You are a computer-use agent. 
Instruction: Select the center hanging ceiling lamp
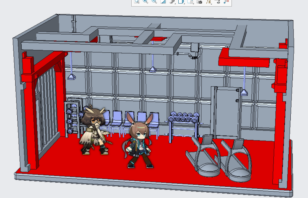click(153, 69)
